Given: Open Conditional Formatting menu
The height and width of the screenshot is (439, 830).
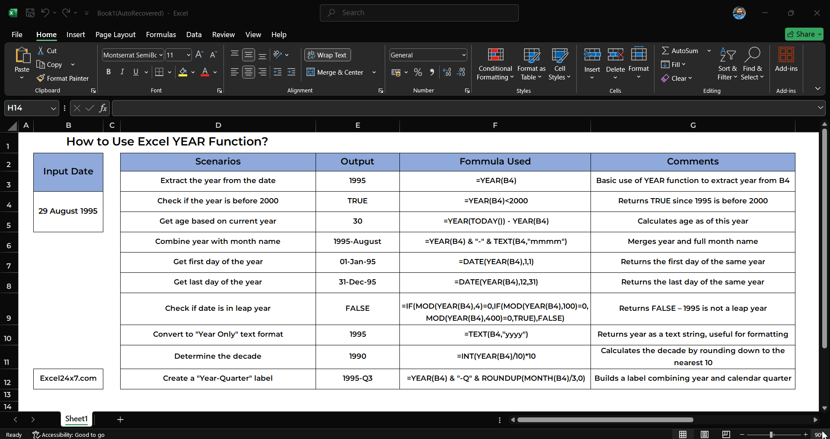Looking at the screenshot, I should click(x=495, y=64).
